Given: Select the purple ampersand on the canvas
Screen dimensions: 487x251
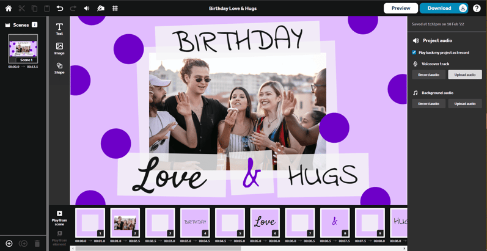Looking at the screenshot, I should click(x=251, y=173).
